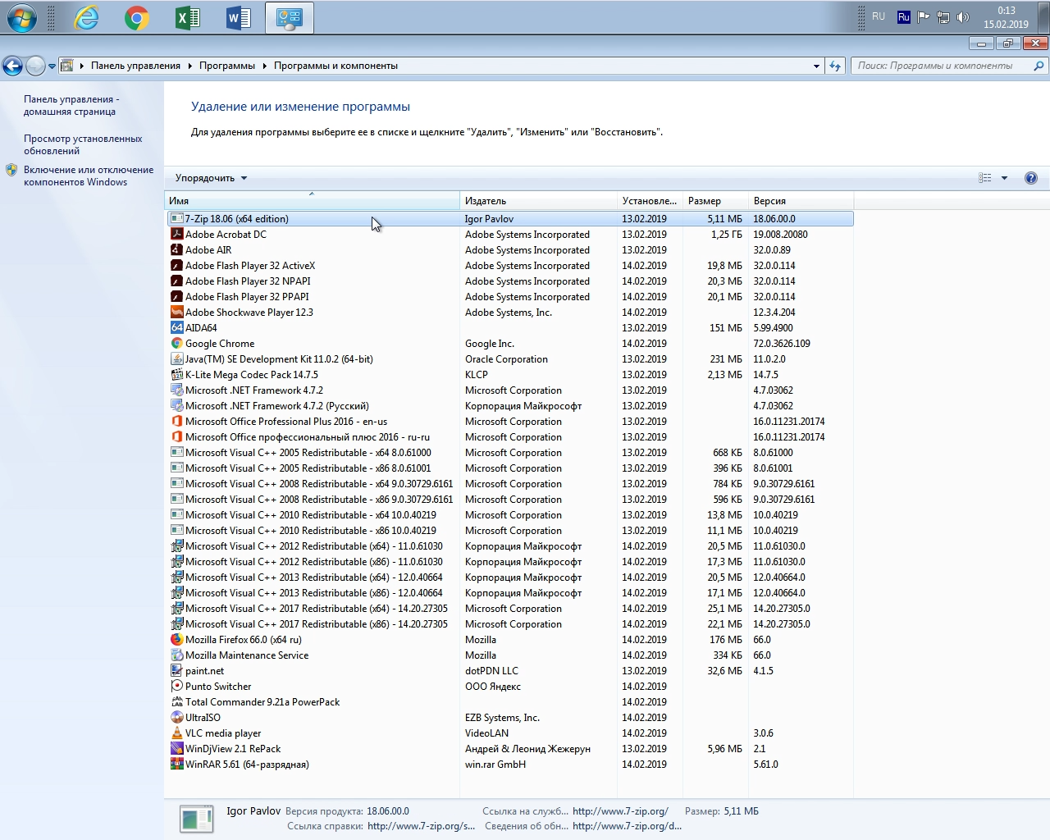Select Microsoft Visual C++ 2012 (x86) 11.0.61030

(509, 562)
